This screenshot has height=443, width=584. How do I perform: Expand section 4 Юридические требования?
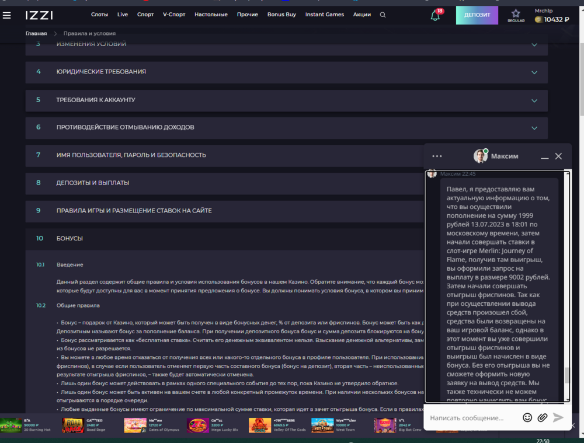tap(286, 72)
